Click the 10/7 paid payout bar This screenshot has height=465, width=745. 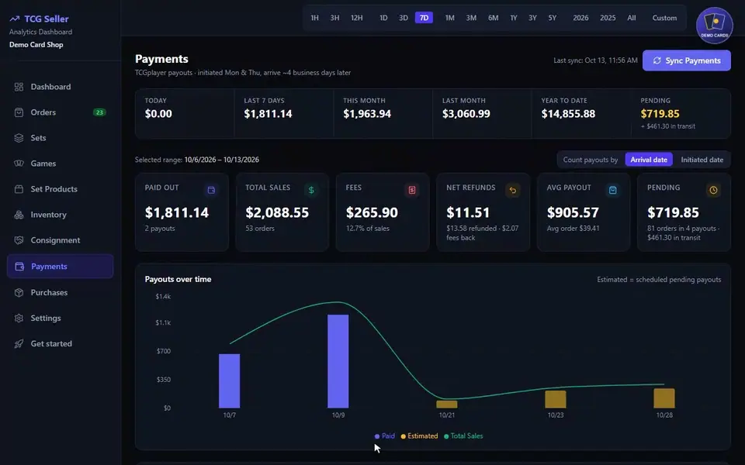pos(230,381)
